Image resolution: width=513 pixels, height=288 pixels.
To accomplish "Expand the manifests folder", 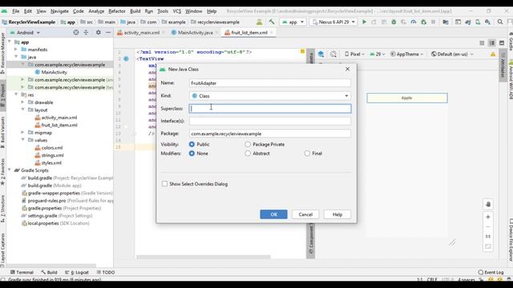I will 16,50.
